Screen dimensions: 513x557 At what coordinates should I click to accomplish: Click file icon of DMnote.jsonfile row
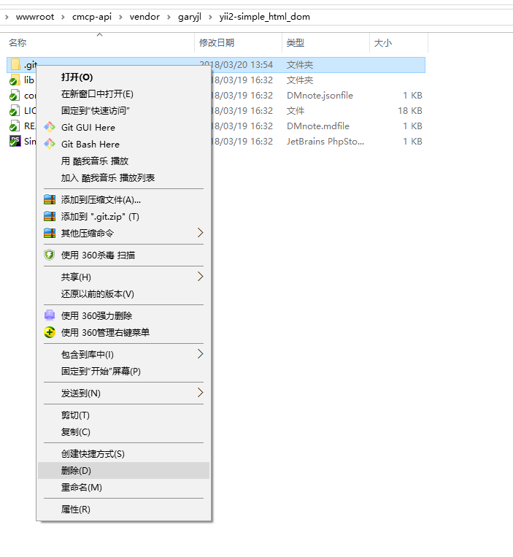[14, 95]
